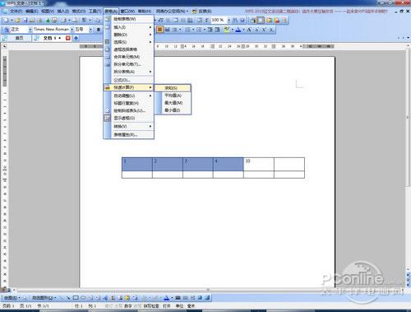Click the highlight color marker icon

click(226, 30)
